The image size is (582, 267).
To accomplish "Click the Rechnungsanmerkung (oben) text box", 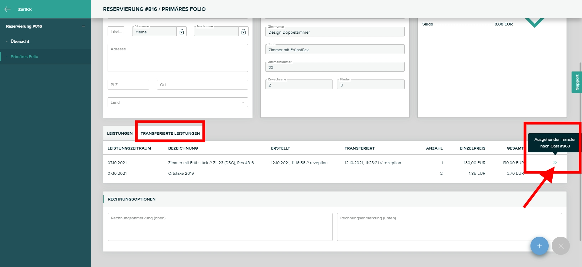I will pos(220,227).
